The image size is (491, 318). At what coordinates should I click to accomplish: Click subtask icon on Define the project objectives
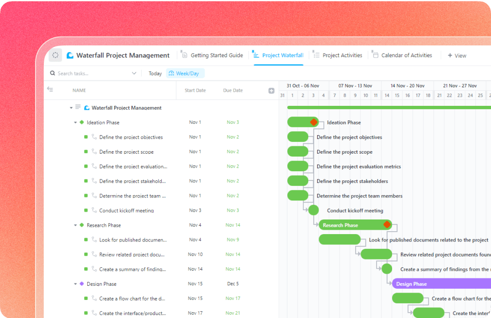94,137
